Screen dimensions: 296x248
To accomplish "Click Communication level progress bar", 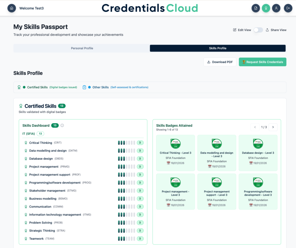I will click(127, 207).
